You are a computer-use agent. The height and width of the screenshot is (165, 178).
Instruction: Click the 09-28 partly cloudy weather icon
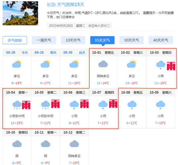pos(17,63)
